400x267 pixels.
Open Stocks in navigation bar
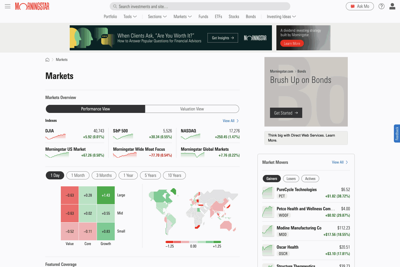[234, 17]
